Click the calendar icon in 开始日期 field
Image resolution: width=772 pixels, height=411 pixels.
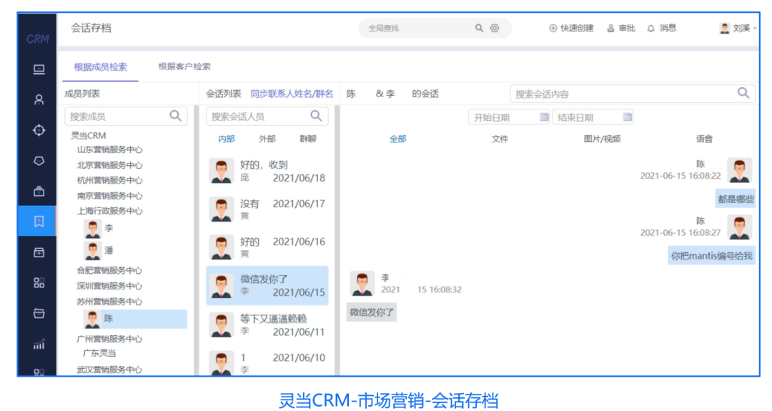[543, 117]
